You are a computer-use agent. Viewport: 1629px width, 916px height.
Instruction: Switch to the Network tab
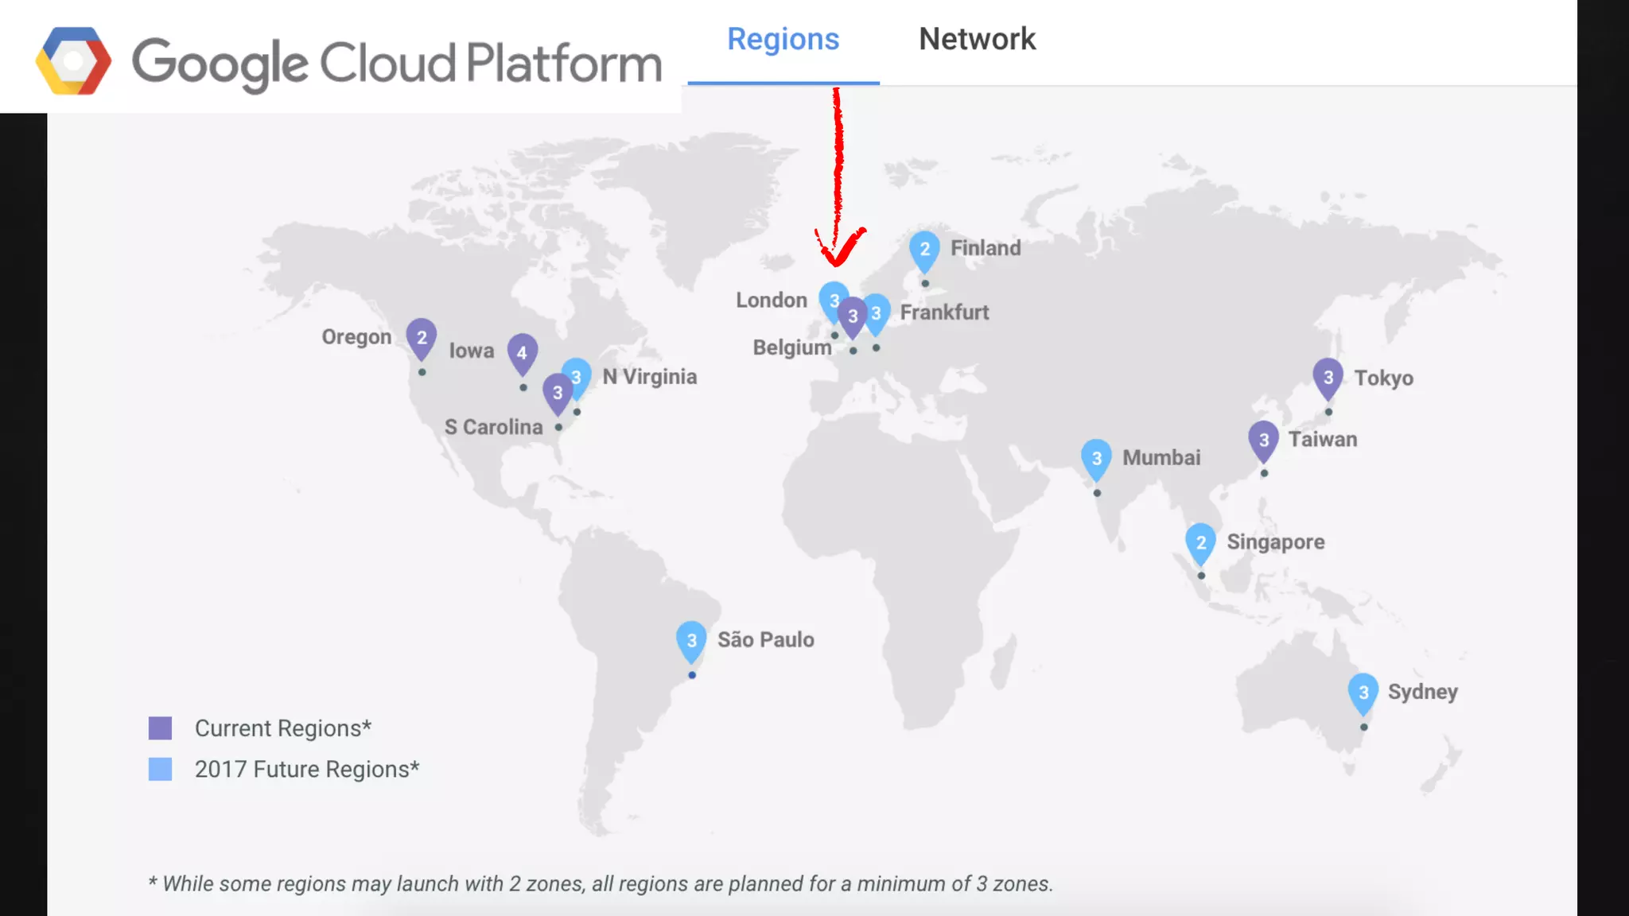point(977,40)
